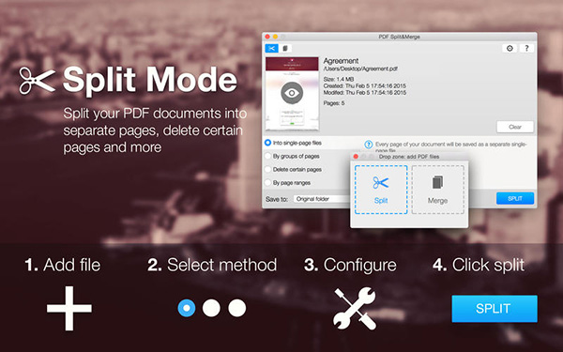Viewport: 563px width, 352px height.
Task: Open help with the question mark button
Action: click(x=526, y=49)
